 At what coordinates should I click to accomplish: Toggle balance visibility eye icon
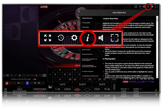point(140,89)
